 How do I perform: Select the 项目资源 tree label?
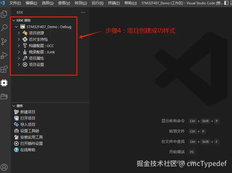point(36,33)
